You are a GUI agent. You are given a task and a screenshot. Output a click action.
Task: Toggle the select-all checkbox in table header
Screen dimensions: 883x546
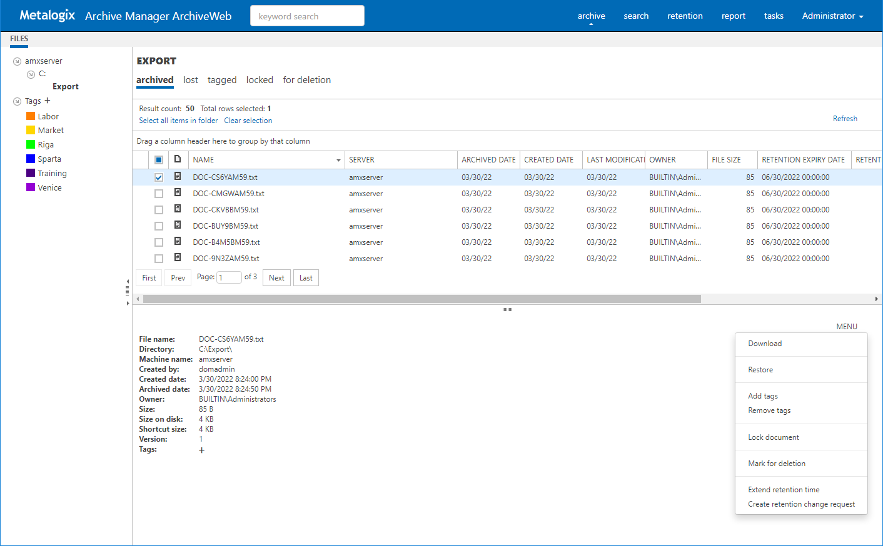pos(159,160)
